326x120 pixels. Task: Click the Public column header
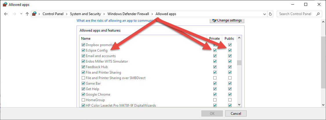pos(229,39)
